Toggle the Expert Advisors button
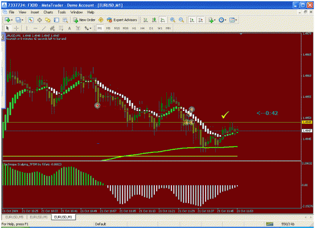 pyautogui.click(x=122, y=20)
